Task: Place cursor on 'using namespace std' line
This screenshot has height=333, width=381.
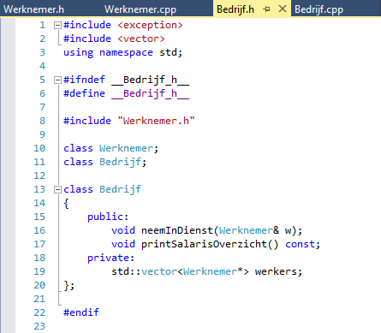Action: click(x=122, y=52)
